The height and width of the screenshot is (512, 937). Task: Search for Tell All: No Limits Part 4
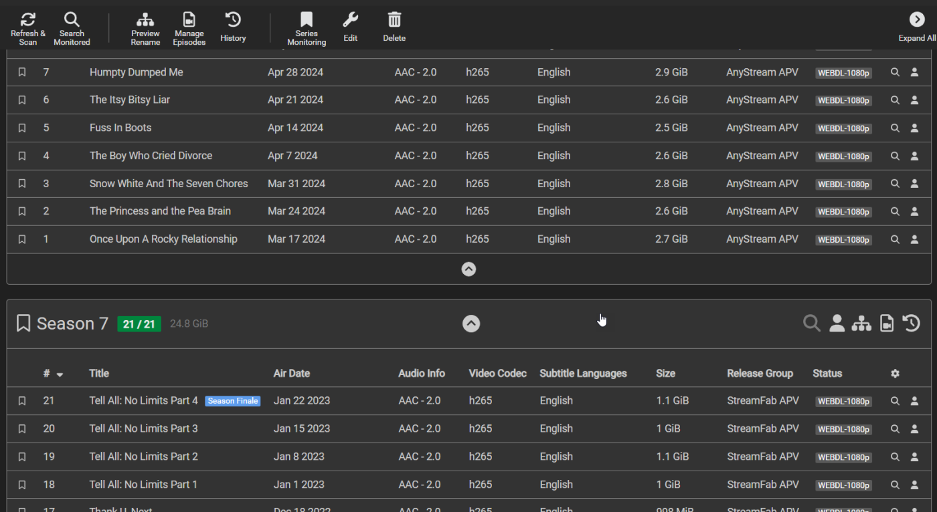tap(895, 401)
